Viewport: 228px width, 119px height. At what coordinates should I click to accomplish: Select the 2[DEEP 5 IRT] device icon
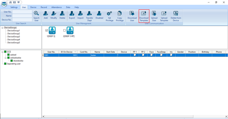pos(70,30)
